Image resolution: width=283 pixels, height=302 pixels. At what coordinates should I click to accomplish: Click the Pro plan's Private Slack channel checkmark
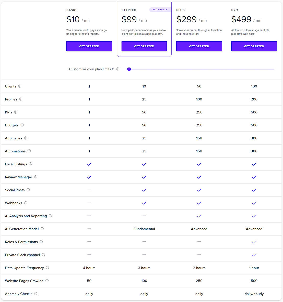coord(254,255)
